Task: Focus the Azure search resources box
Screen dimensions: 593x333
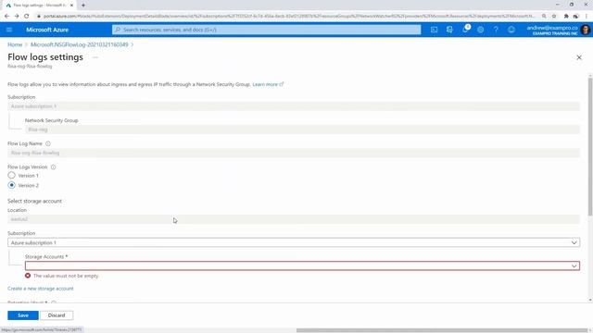Action: pos(266,30)
